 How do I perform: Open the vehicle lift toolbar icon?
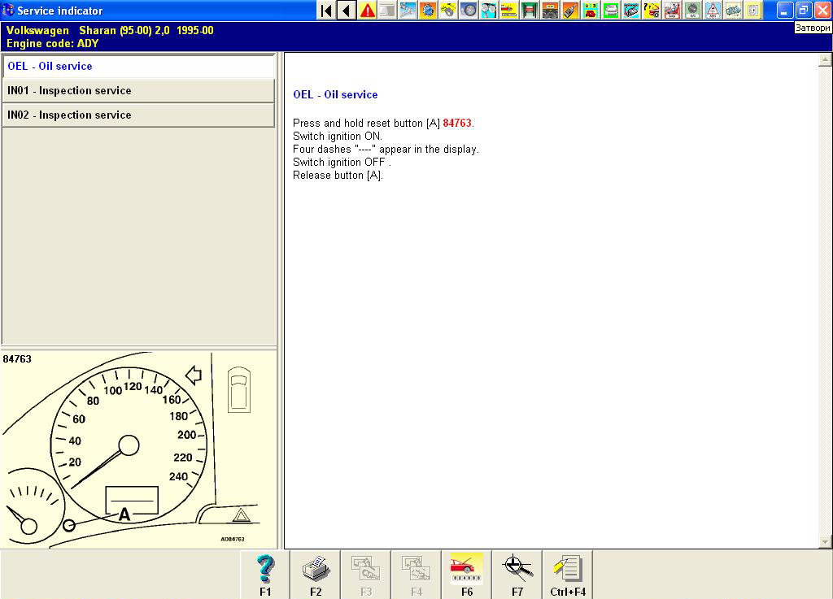[530, 11]
